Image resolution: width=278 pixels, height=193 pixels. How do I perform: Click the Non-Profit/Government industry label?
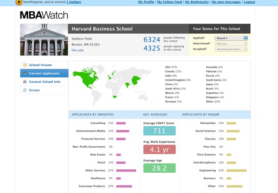pos(89,147)
